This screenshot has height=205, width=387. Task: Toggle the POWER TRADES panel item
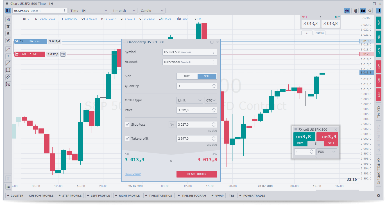click(x=252, y=195)
